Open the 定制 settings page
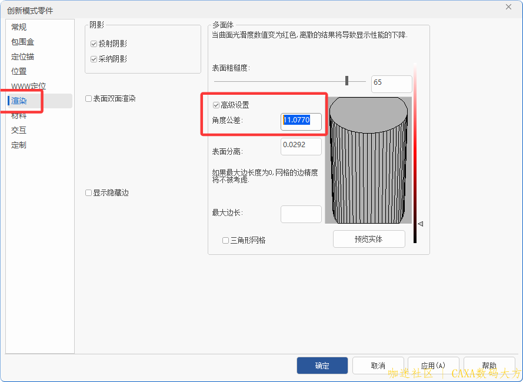The width and height of the screenshot is (523, 382). click(x=19, y=145)
